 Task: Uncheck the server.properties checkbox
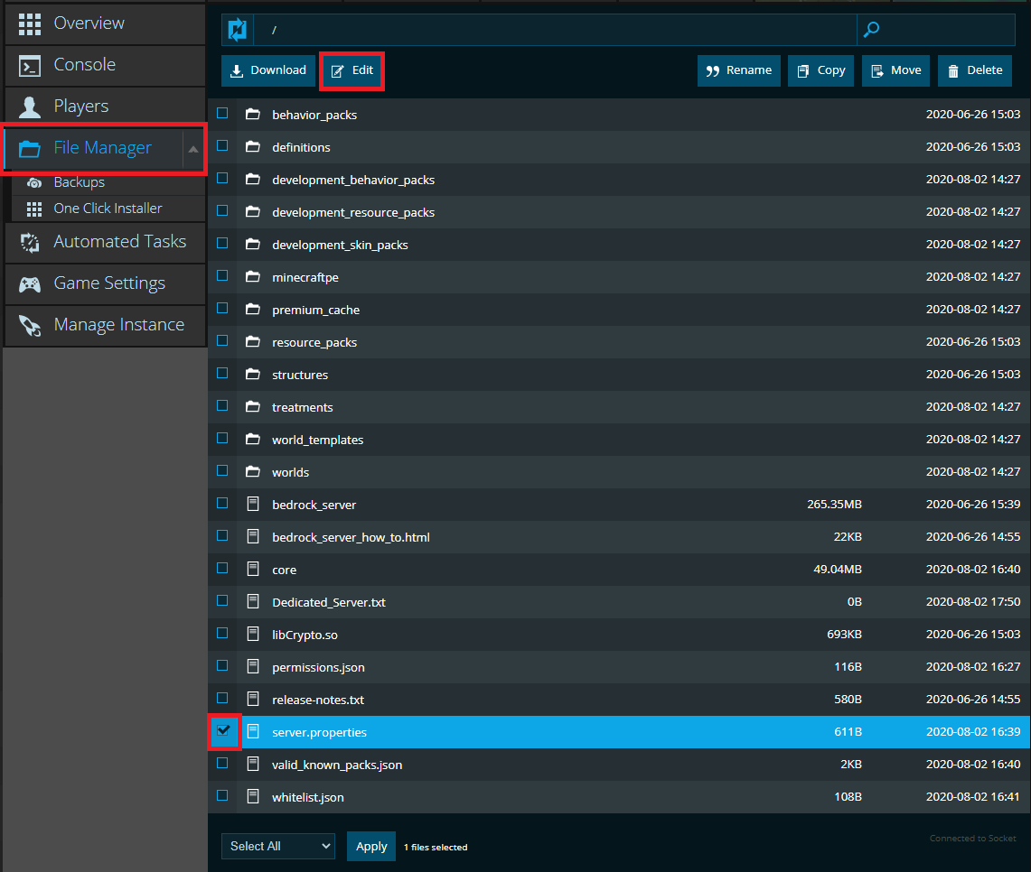click(223, 730)
